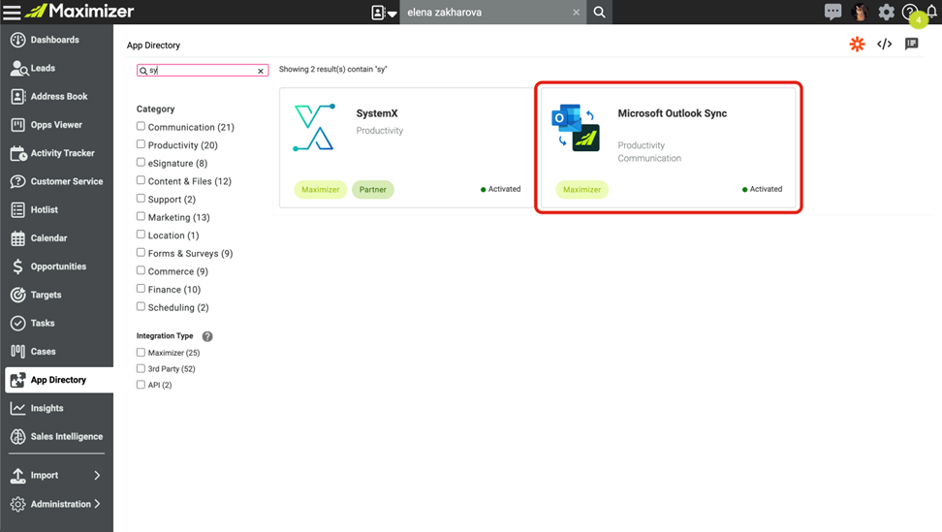Expand the Import submenu arrow
This screenshot has height=532, width=942.
point(97,475)
